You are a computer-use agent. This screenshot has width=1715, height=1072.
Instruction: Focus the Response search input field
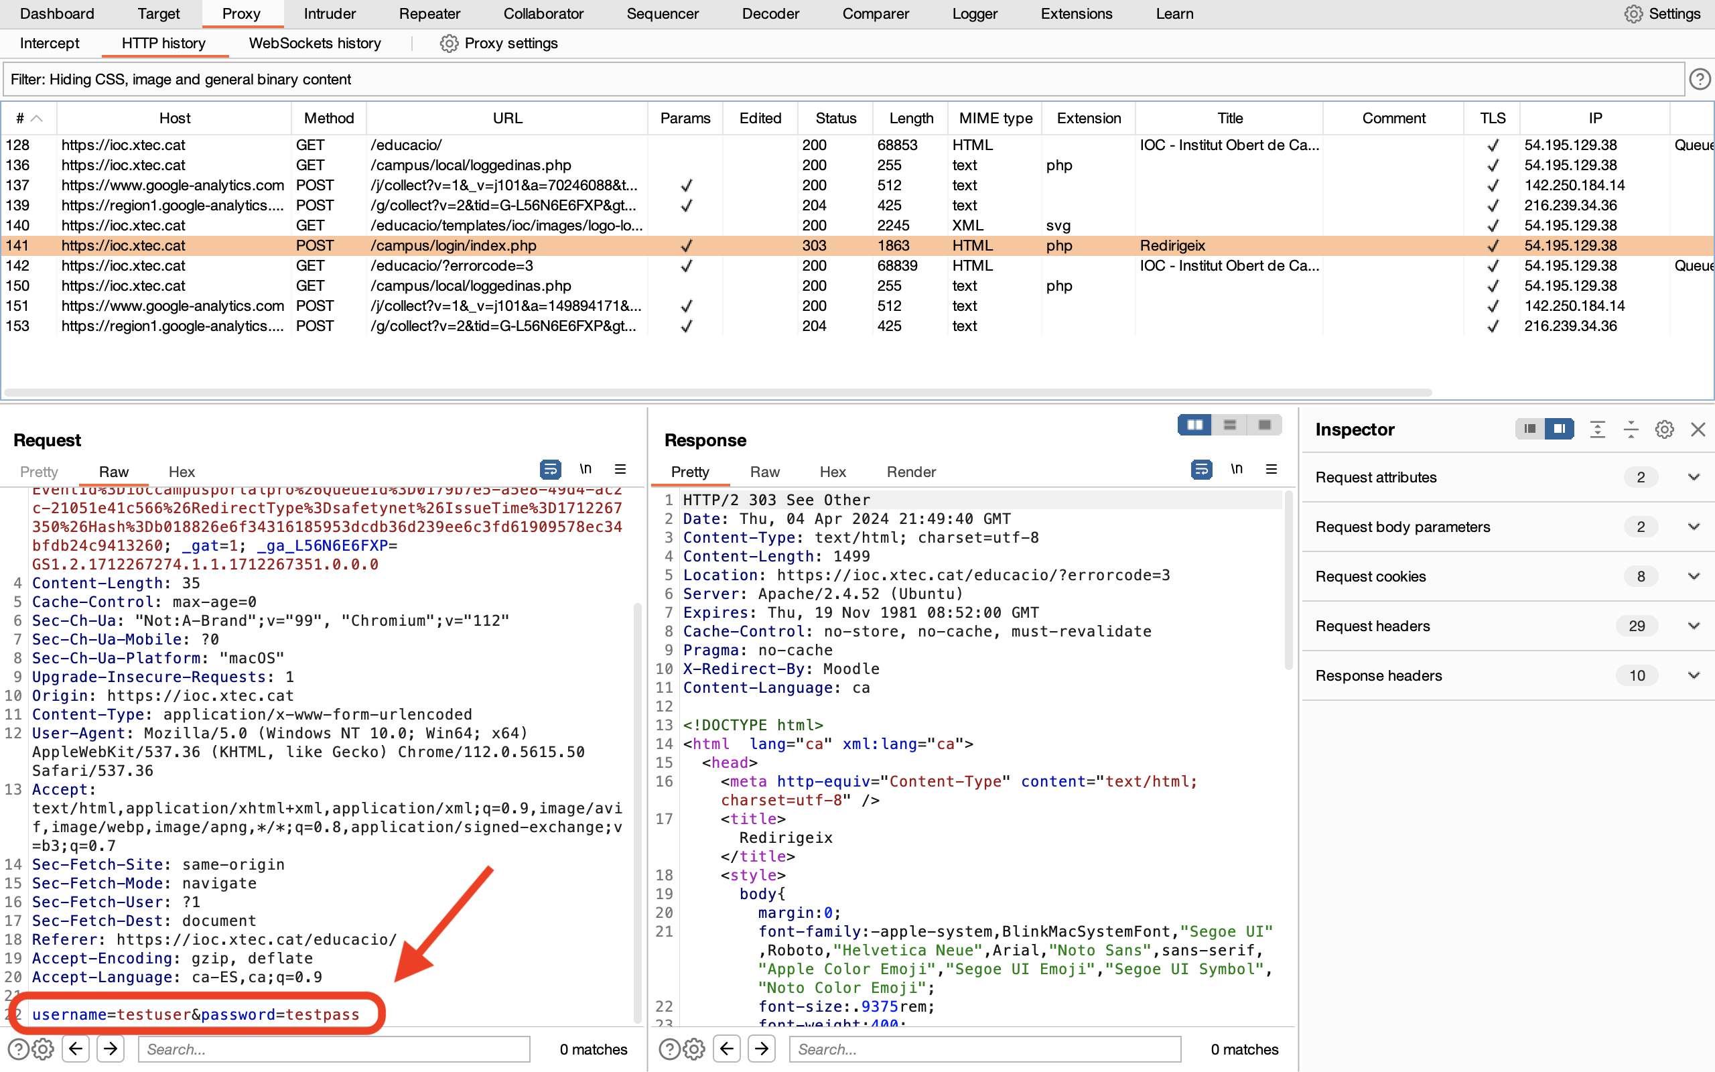point(985,1049)
